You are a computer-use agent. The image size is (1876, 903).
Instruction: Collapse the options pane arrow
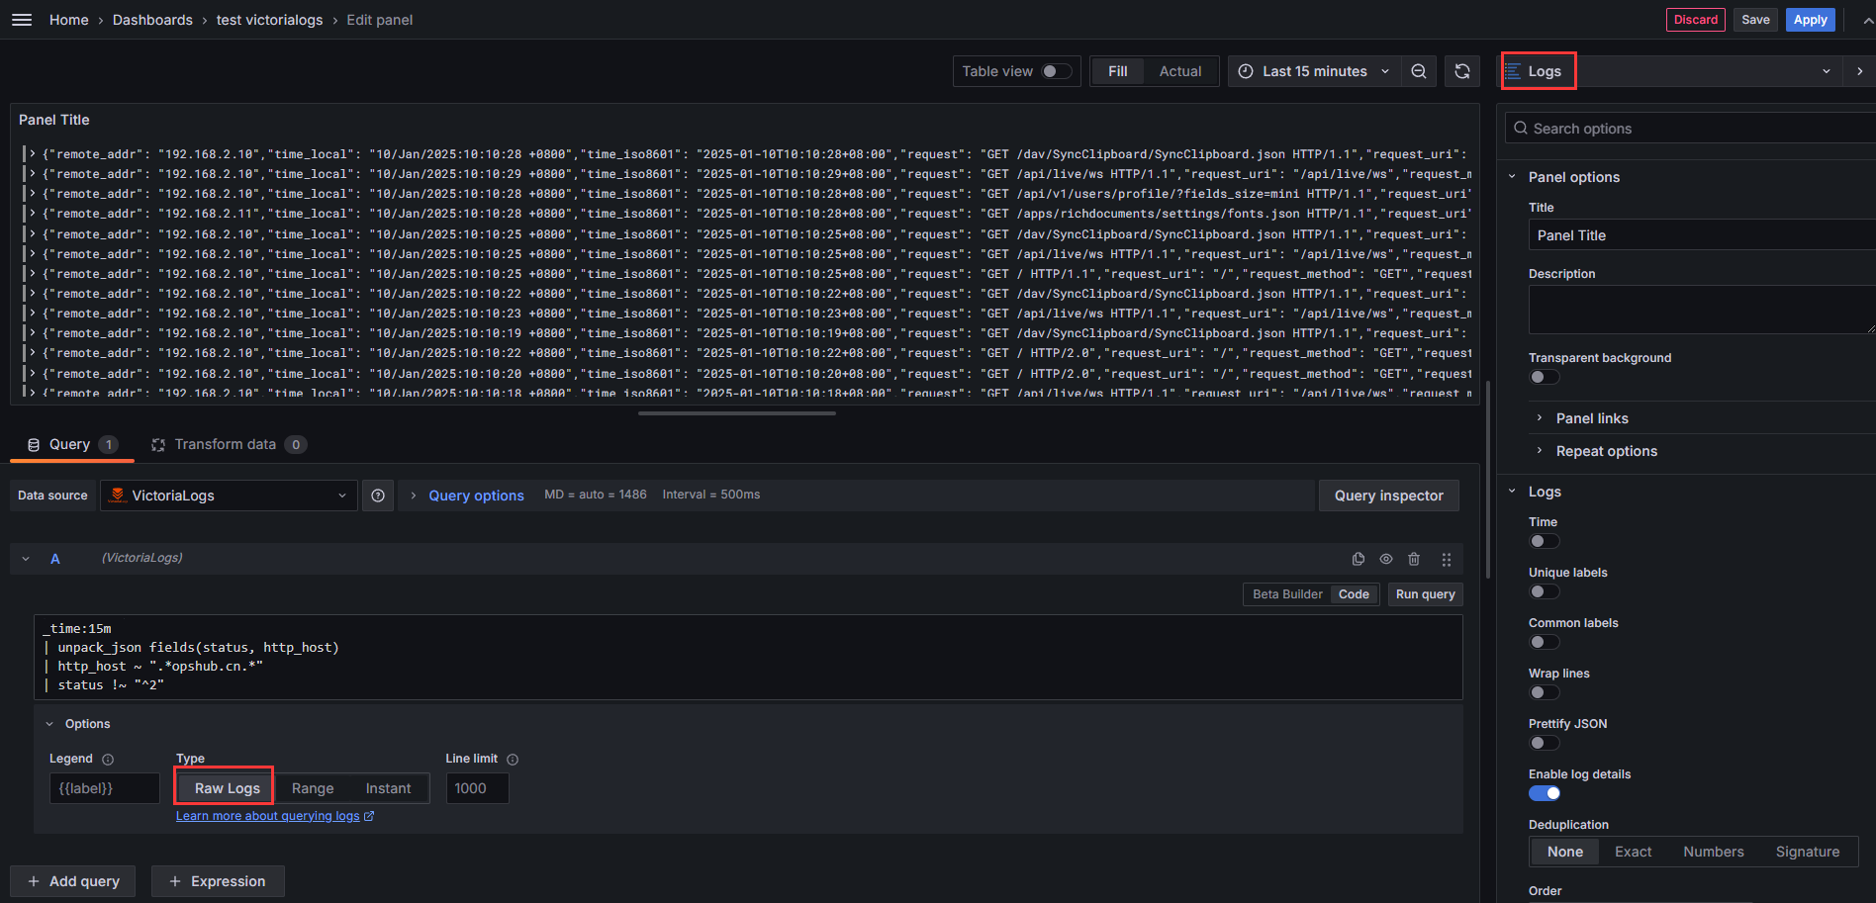(x=1859, y=71)
